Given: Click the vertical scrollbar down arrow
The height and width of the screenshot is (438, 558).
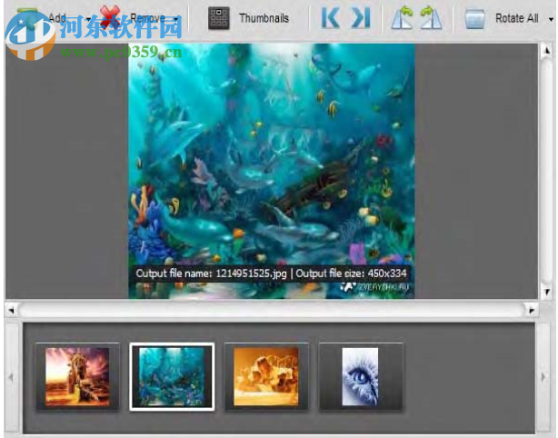Looking at the screenshot, I should 547,292.
